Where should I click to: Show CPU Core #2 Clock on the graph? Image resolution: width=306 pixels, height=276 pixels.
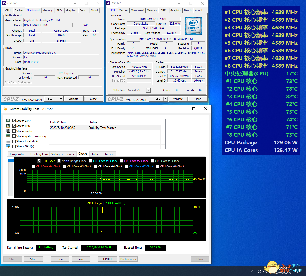click(x=121, y=161)
